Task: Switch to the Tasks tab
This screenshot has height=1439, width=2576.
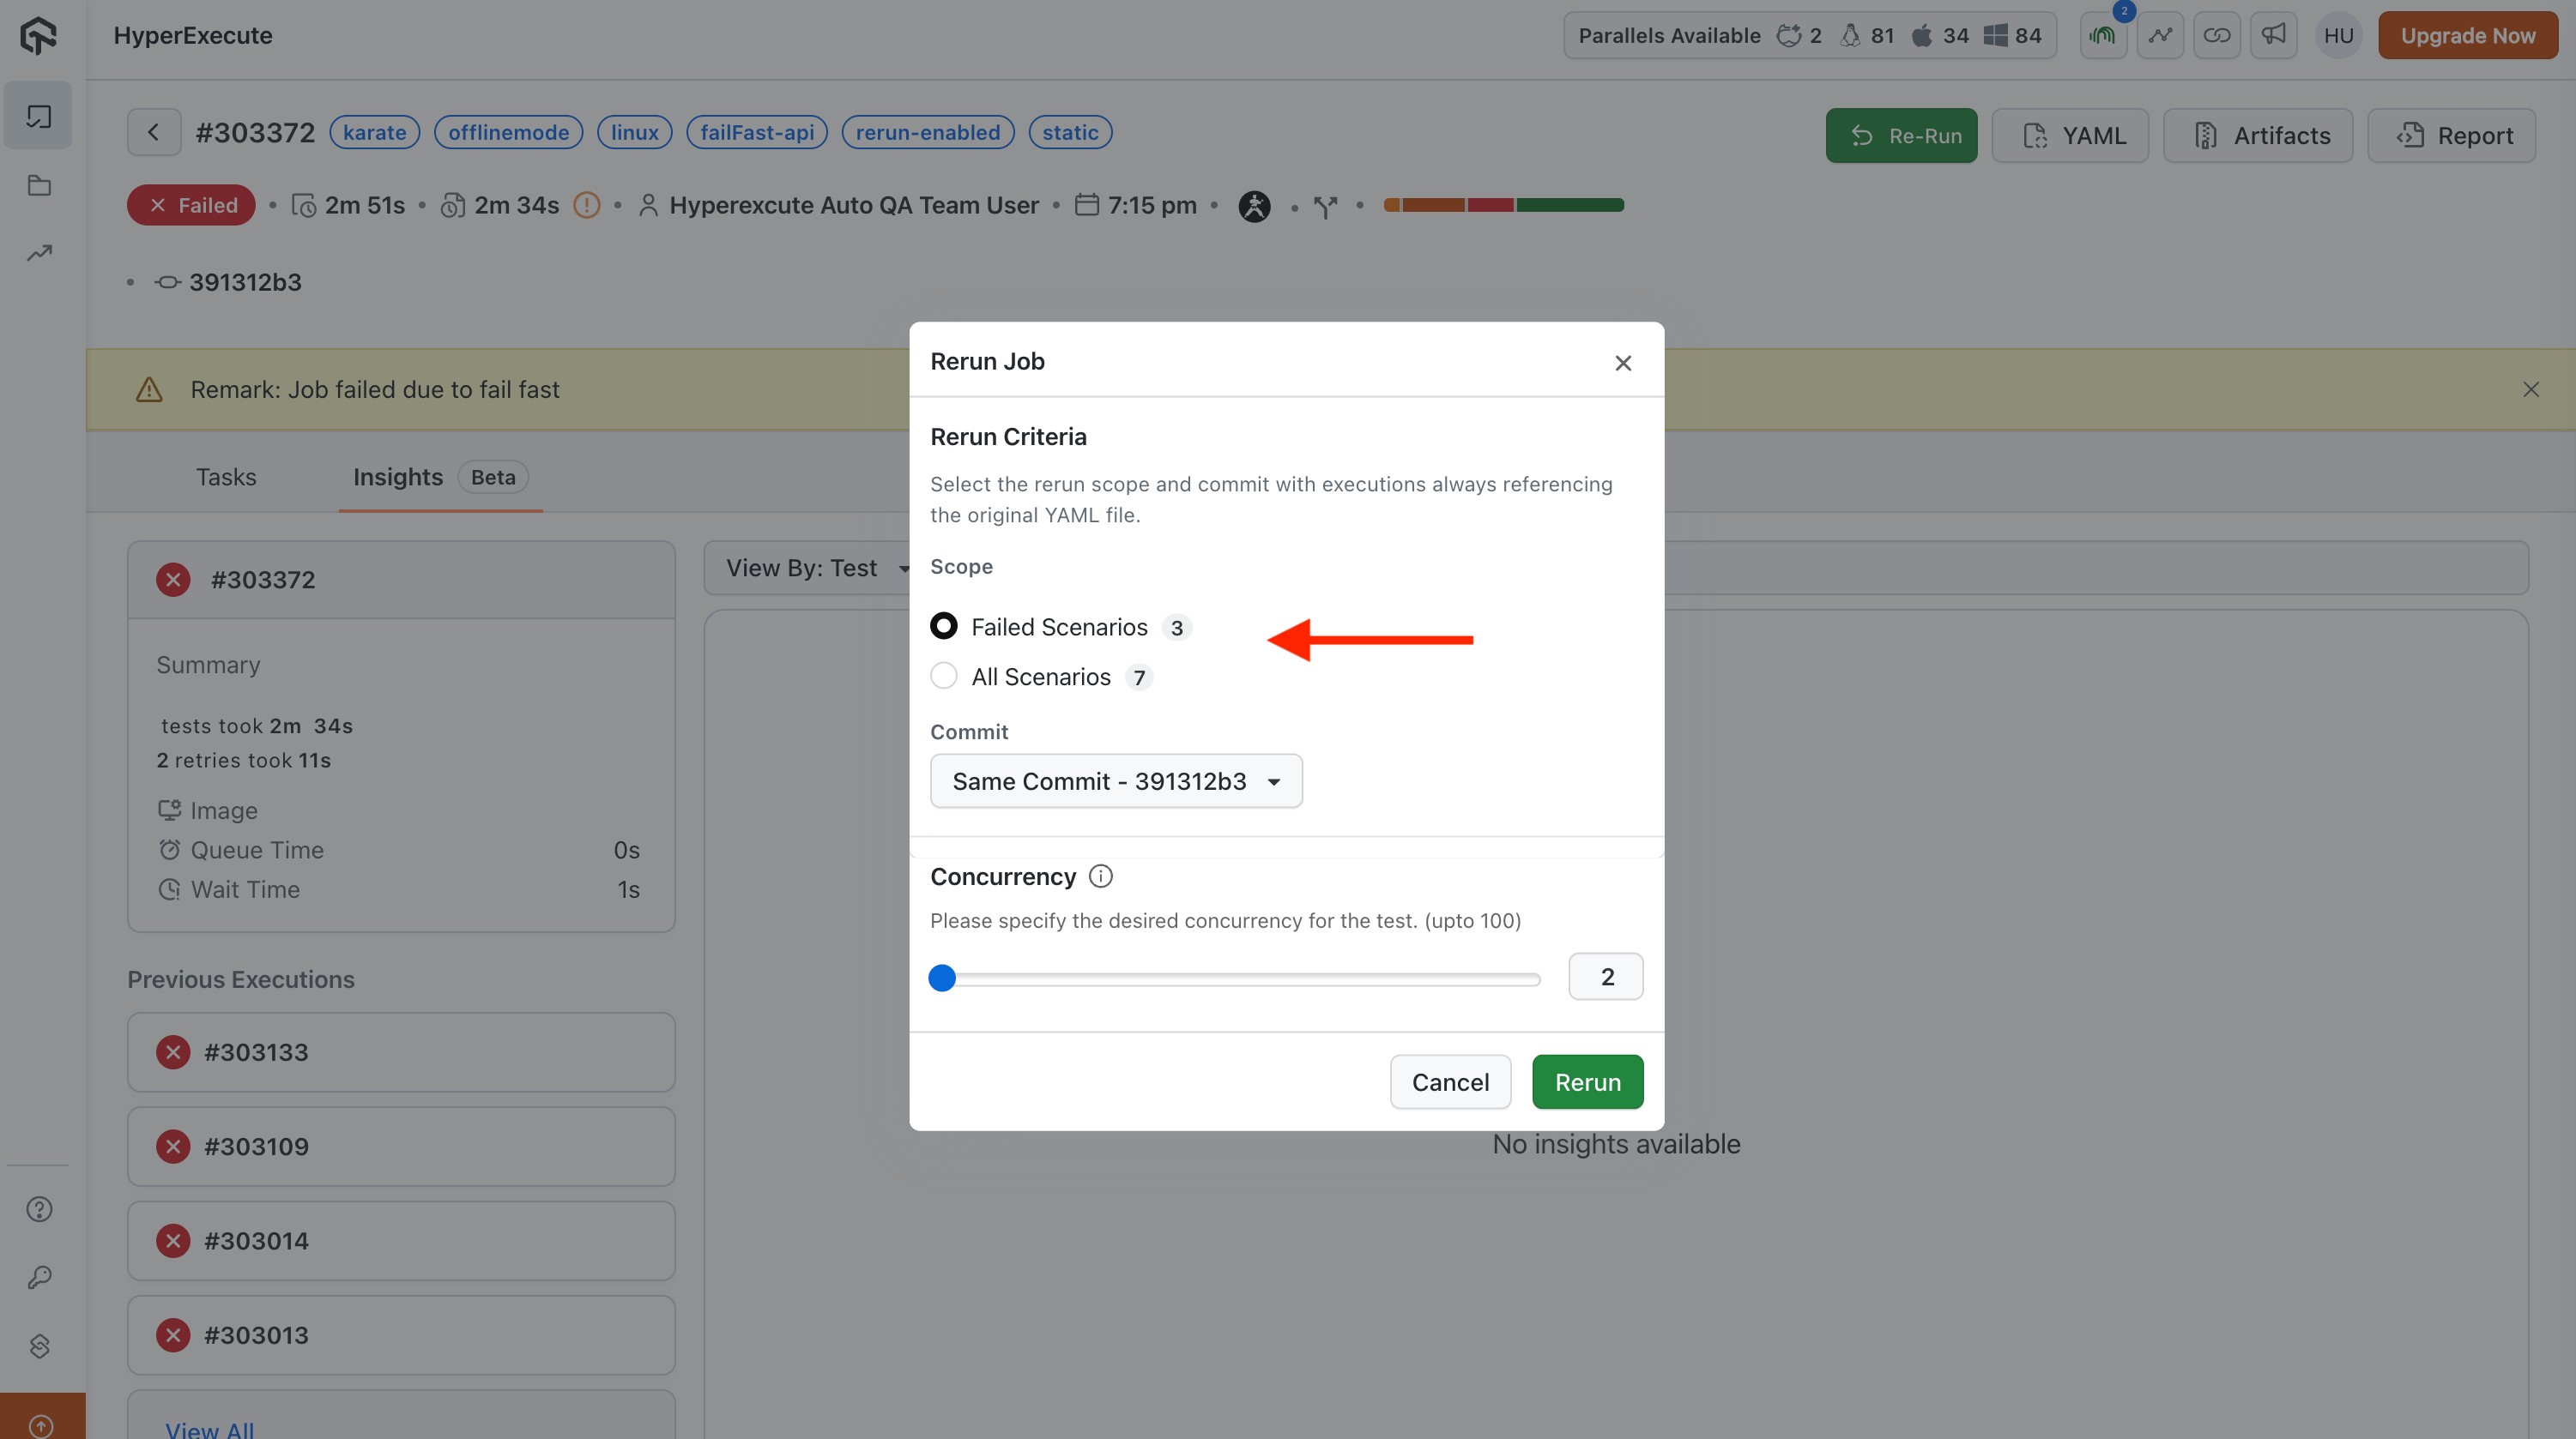Action: point(226,477)
